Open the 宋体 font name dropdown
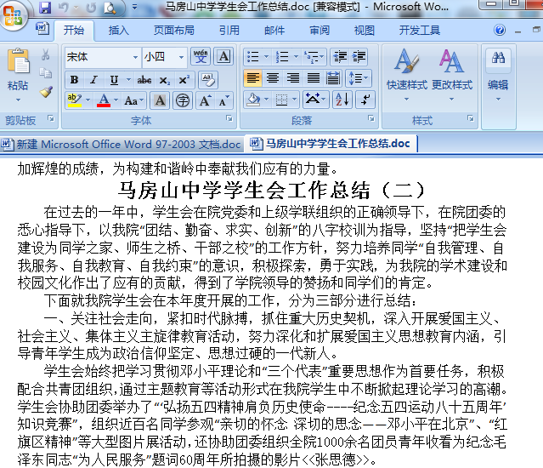The height and width of the screenshot is (468, 543). click(x=135, y=57)
